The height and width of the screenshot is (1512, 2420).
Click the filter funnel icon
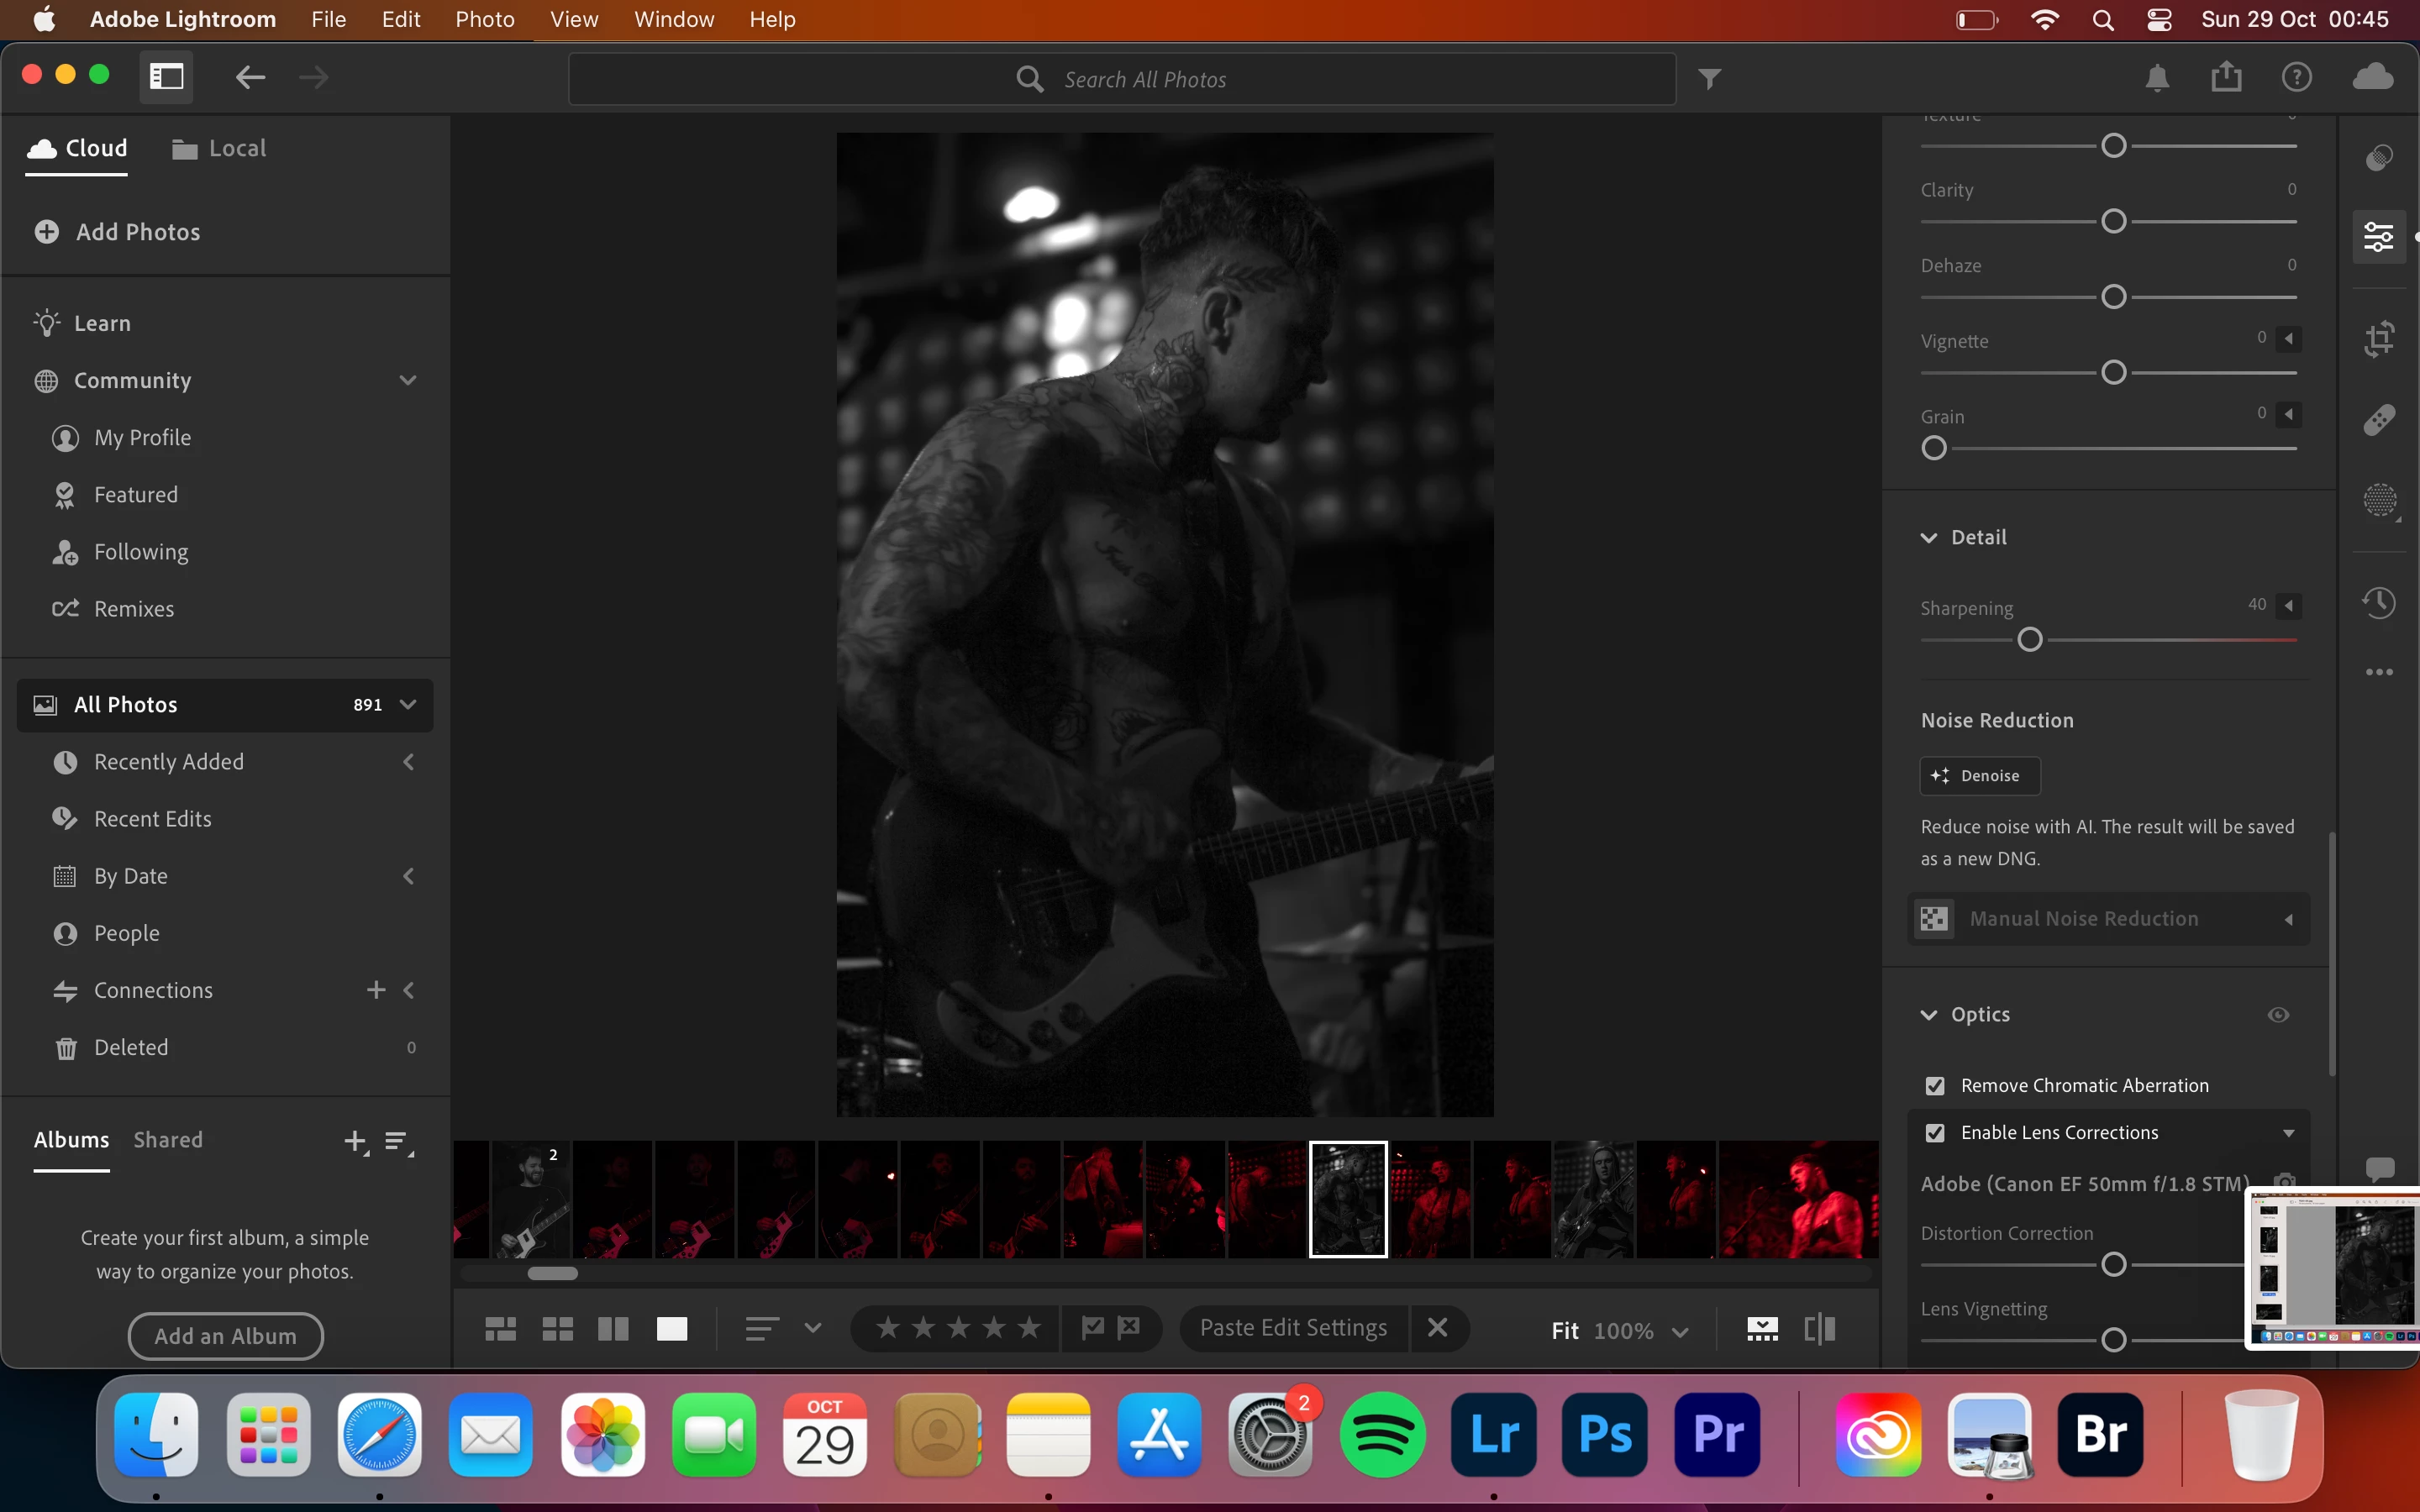[1710, 79]
